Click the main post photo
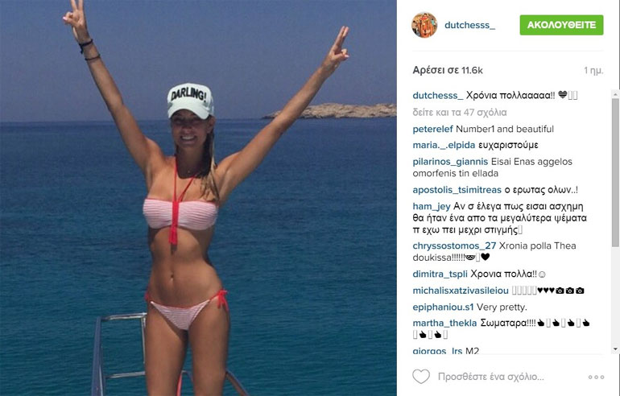 (198, 198)
